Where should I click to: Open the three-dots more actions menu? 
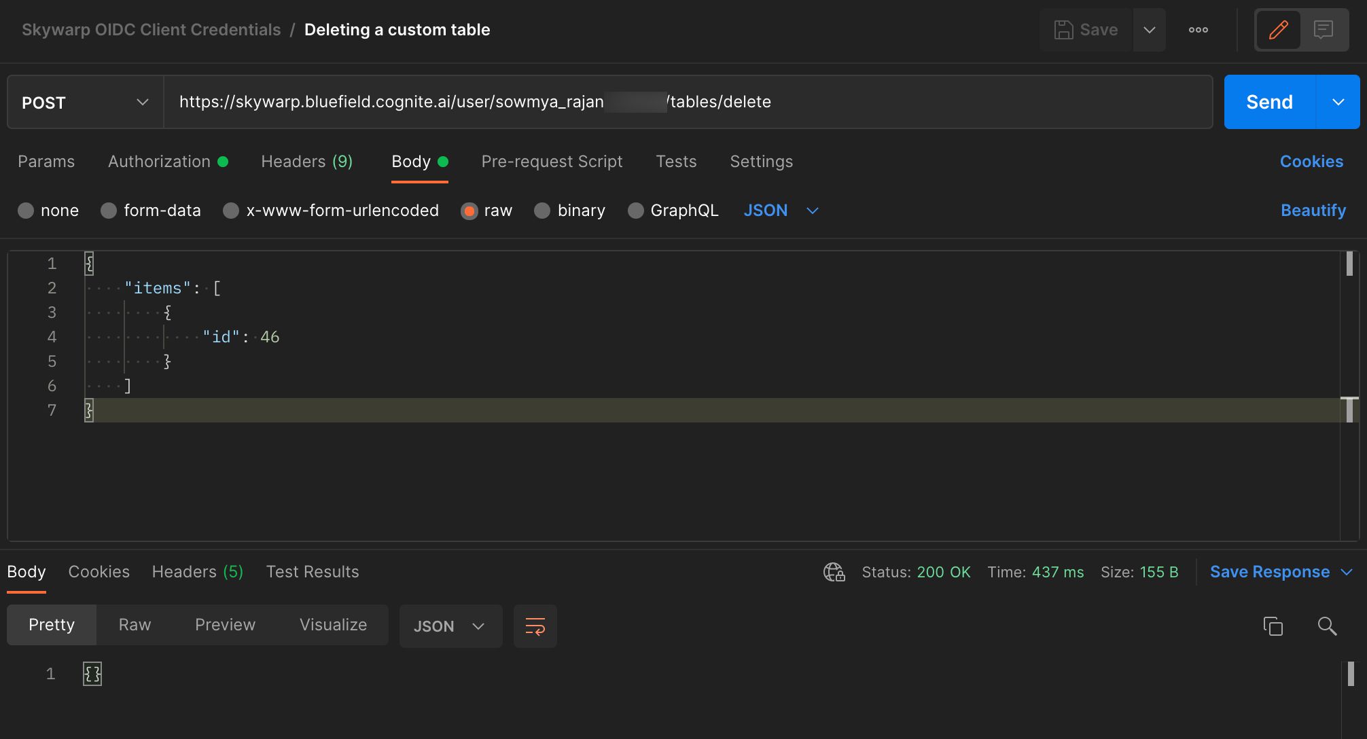[x=1199, y=30]
